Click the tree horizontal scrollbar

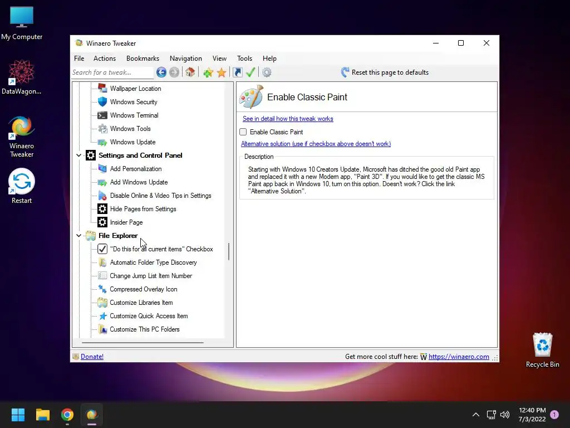[142, 343]
